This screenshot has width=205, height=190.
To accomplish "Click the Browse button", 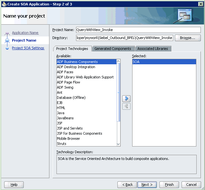I will coord(188,38).
